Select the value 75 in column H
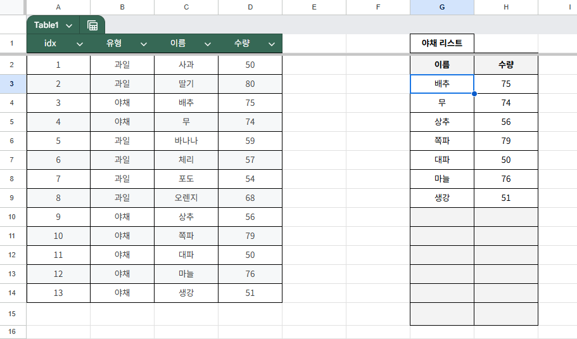Viewport: 577px width, 339px height. [506, 84]
